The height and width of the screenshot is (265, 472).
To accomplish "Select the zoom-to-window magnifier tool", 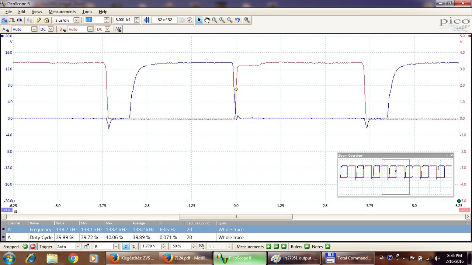I will pyautogui.click(x=215, y=20).
